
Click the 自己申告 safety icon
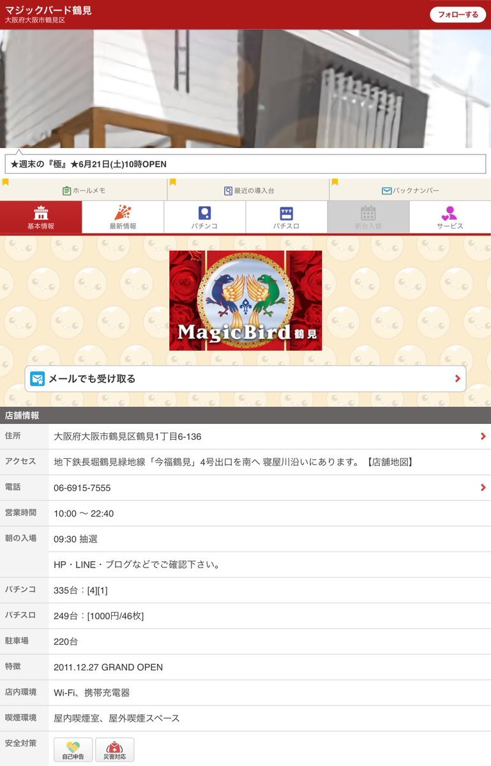[x=73, y=749]
